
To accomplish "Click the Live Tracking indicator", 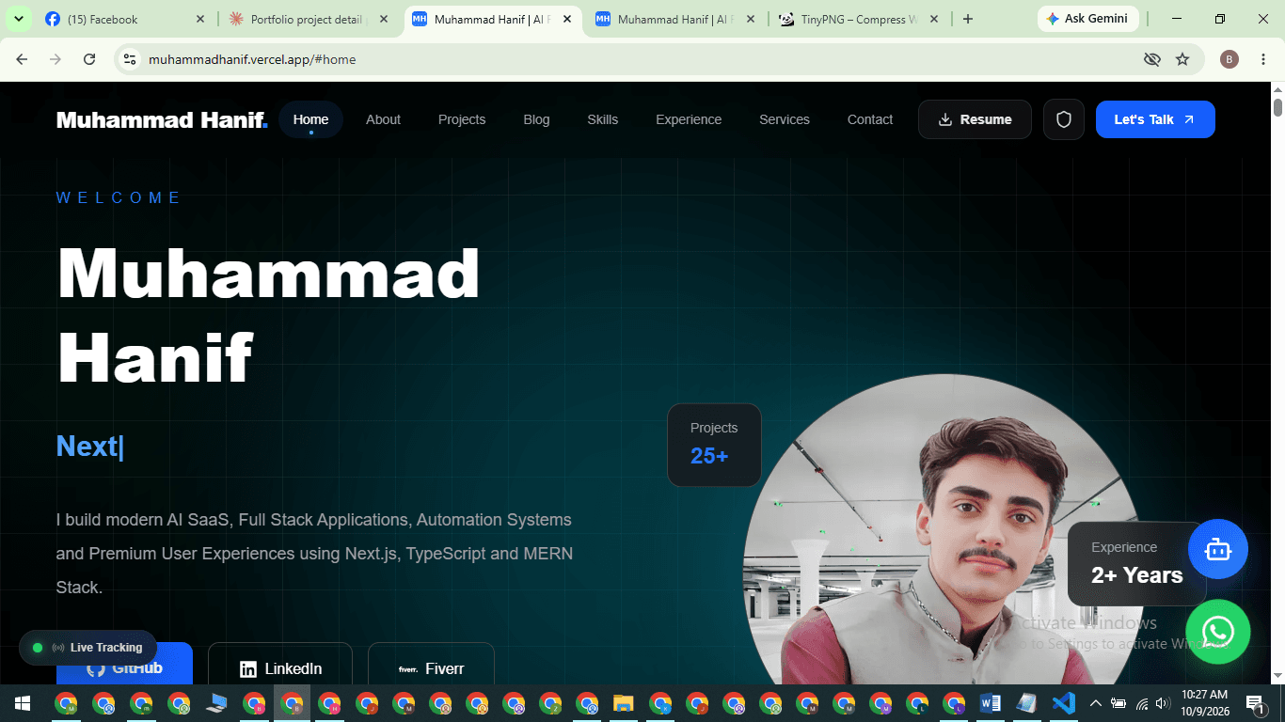I will (x=88, y=648).
